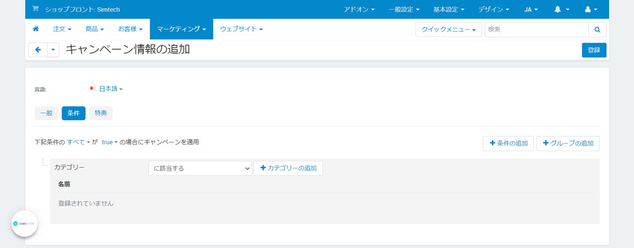Open the JA language dropdown

coord(531,9)
